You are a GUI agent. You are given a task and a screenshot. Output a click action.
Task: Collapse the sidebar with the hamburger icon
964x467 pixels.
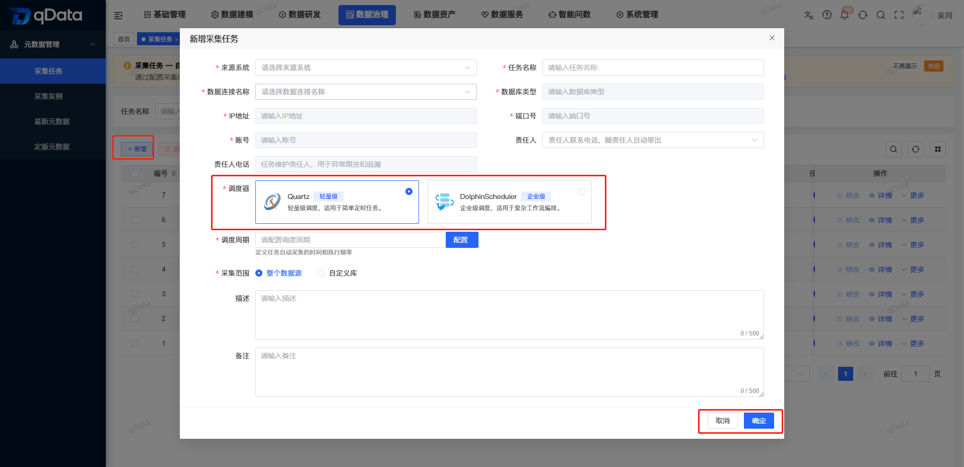[x=118, y=15]
